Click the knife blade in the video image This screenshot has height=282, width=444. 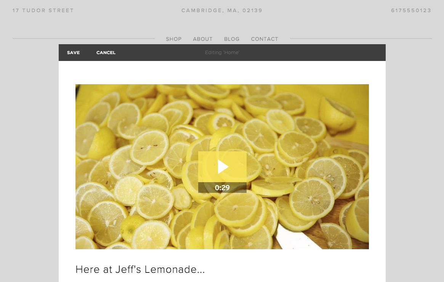click(297, 239)
